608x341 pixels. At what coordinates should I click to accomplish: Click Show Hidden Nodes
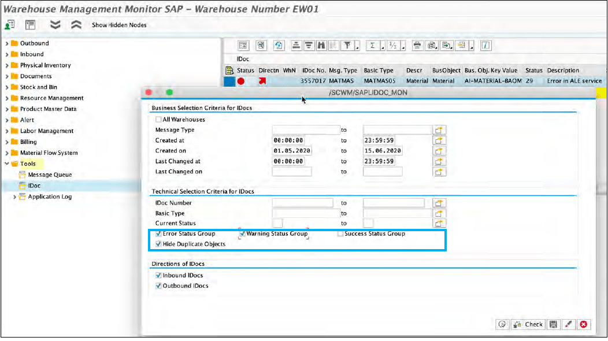tap(119, 25)
